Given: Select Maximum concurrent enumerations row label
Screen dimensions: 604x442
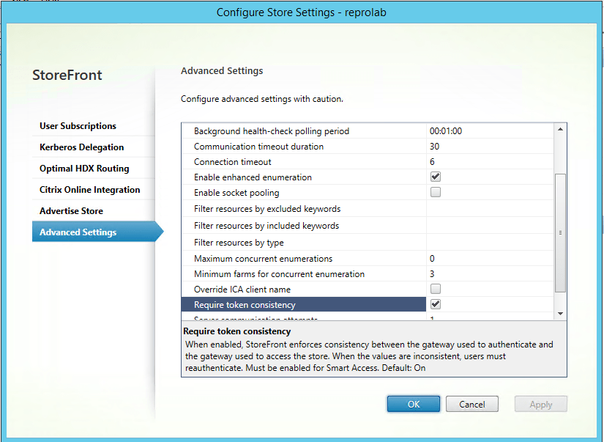Looking at the screenshot, I should (263, 259).
